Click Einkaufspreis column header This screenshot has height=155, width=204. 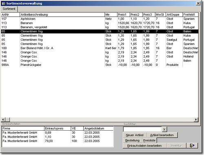tap(58, 128)
